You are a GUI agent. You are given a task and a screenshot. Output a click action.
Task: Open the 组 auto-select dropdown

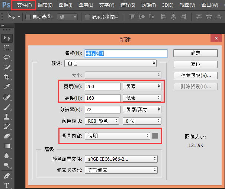coord(67,17)
